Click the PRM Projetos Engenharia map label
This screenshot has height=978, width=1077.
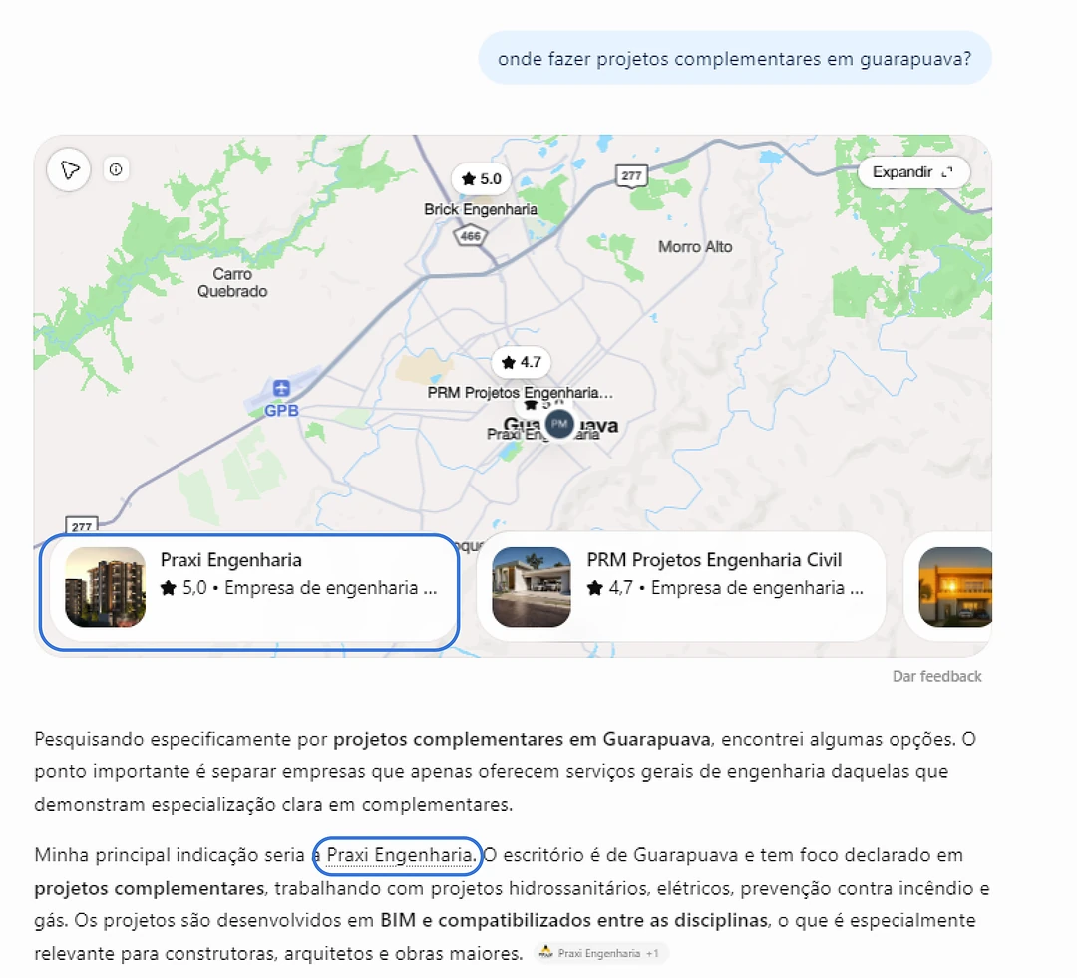tap(520, 393)
